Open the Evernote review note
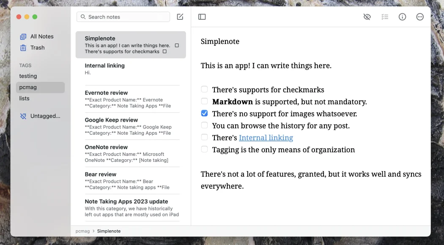The width and height of the screenshot is (444, 245). pos(128,99)
